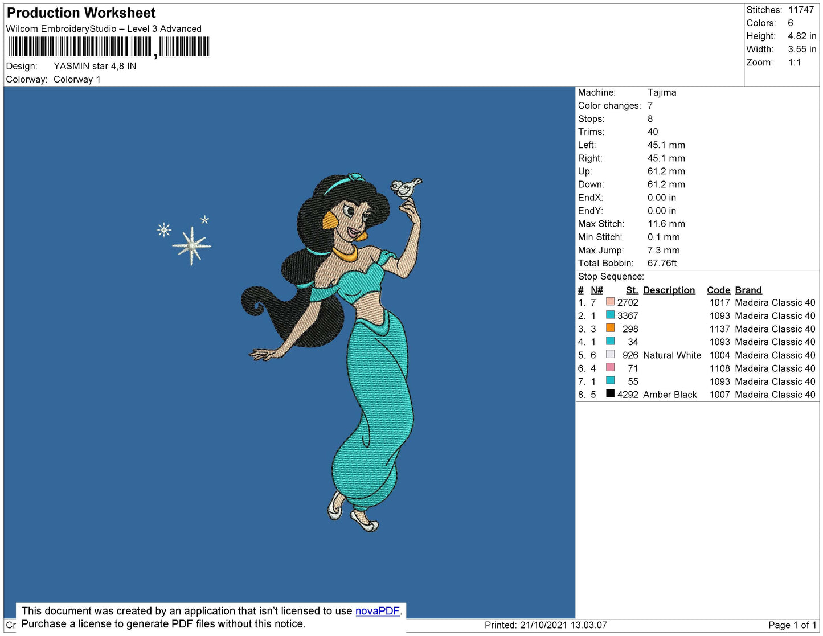Viewport: 823px width, 636px height.
Task: Select "Wilcom EmbroideryStudio – Level 3 Advanced" text
Action: (104, 28)
